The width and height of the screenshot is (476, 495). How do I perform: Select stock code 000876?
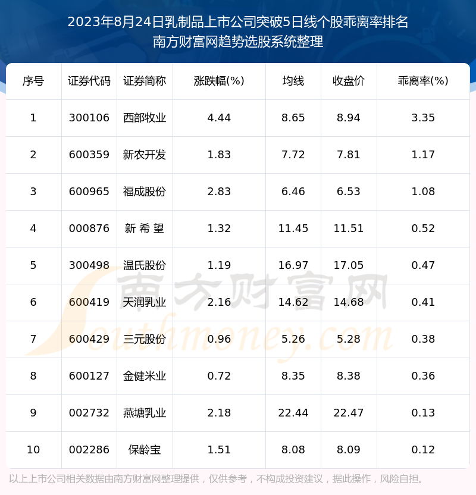[x=89, y=228]
